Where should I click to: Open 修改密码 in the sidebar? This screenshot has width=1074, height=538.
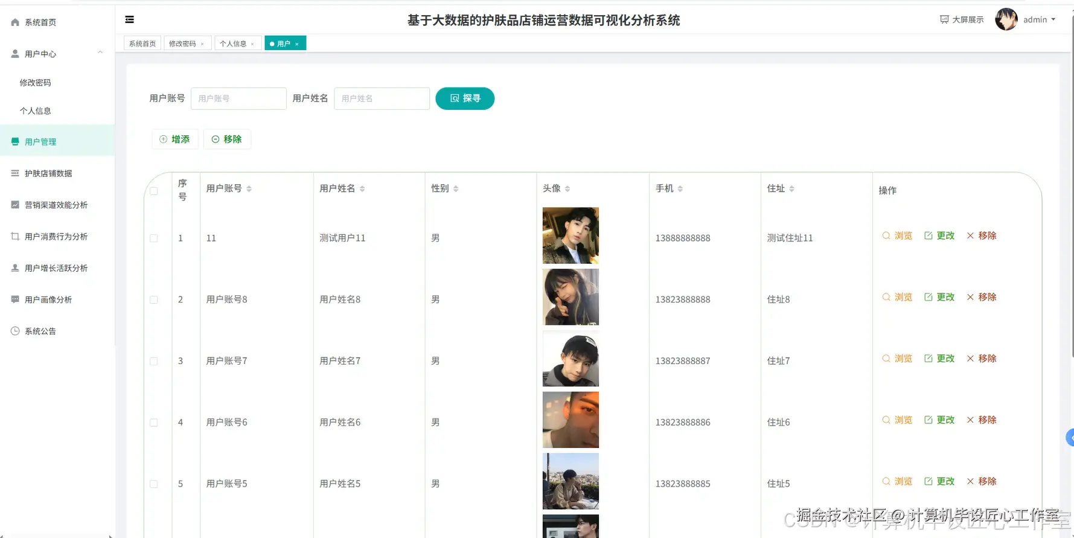point(35,83)
